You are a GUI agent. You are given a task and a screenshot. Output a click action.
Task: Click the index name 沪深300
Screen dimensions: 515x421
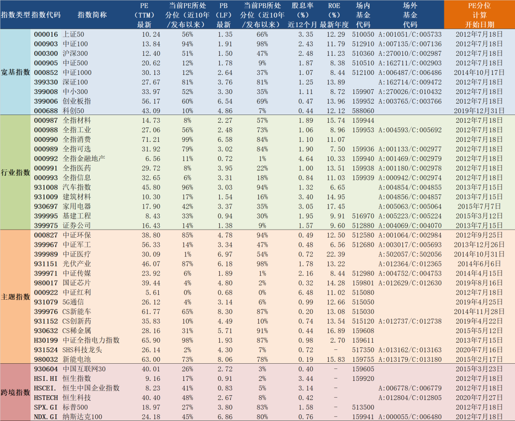point(75,53)
